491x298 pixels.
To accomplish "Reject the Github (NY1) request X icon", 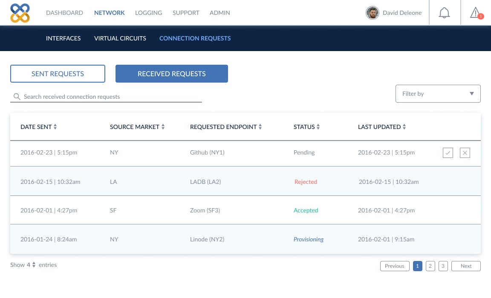I will click(x=465, y=152).
